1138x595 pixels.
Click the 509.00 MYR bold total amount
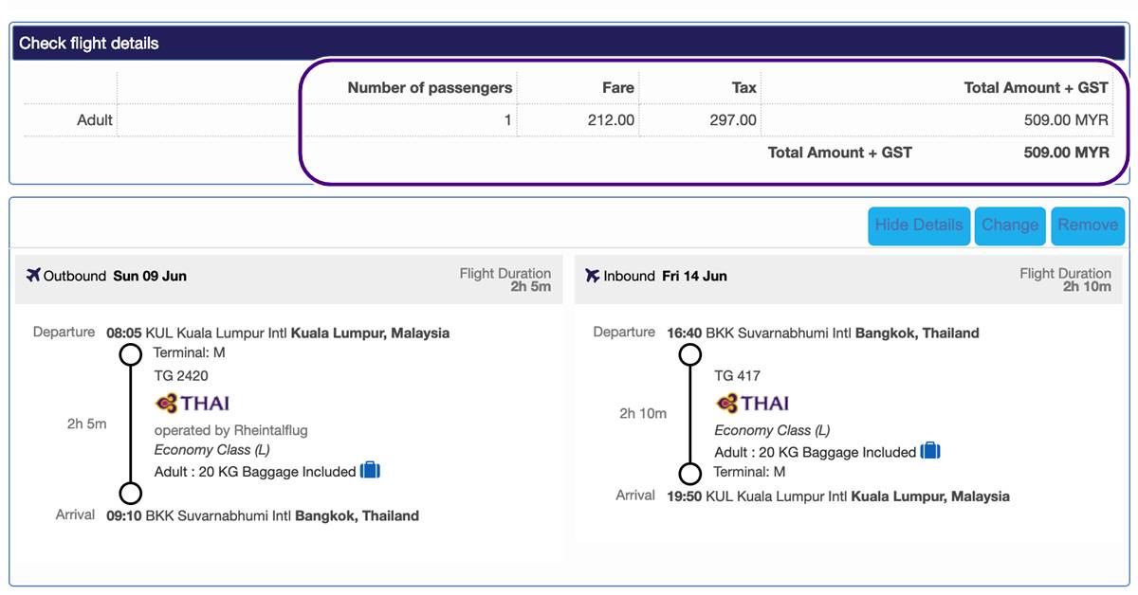point(1066,153)
